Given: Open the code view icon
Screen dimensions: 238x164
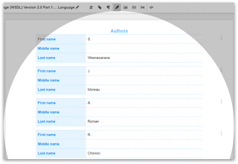Looking at the screenshot, I should (x=151, y=7).
